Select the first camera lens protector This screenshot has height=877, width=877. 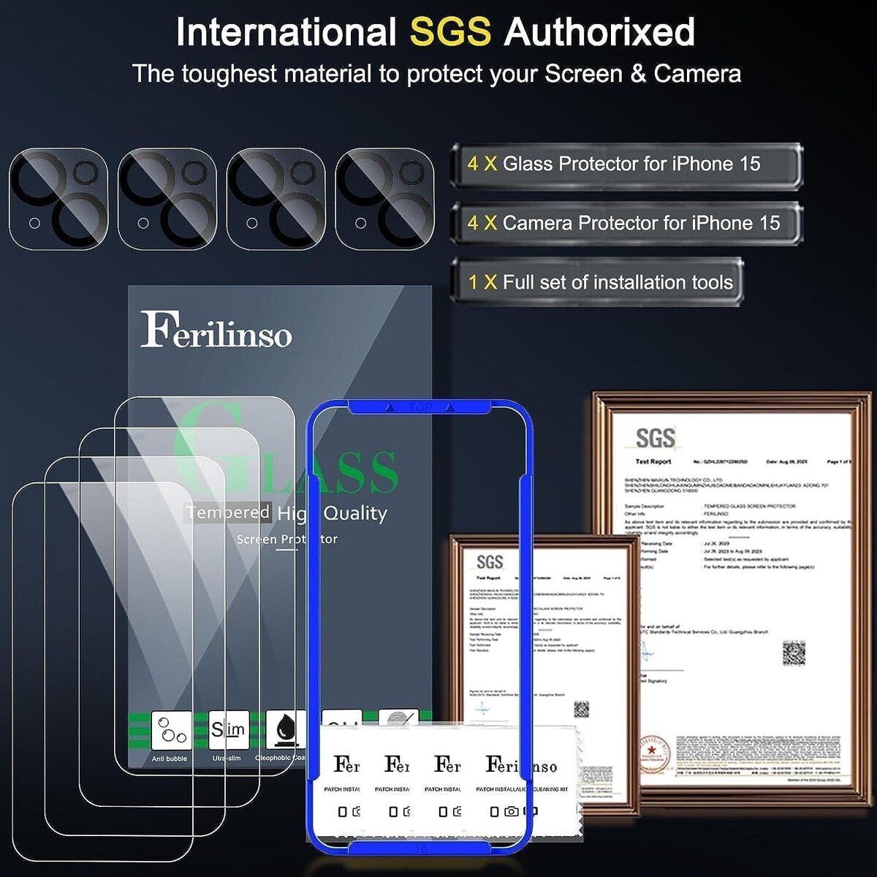click(58, 198)
